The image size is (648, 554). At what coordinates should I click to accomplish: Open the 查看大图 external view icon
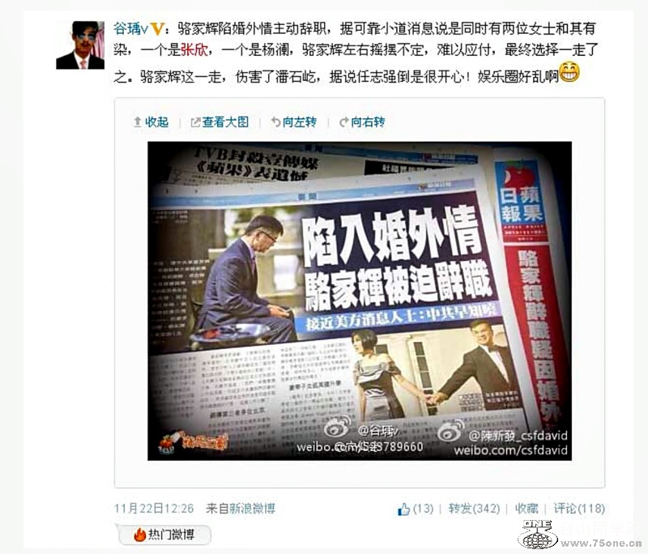click(195, 122)
